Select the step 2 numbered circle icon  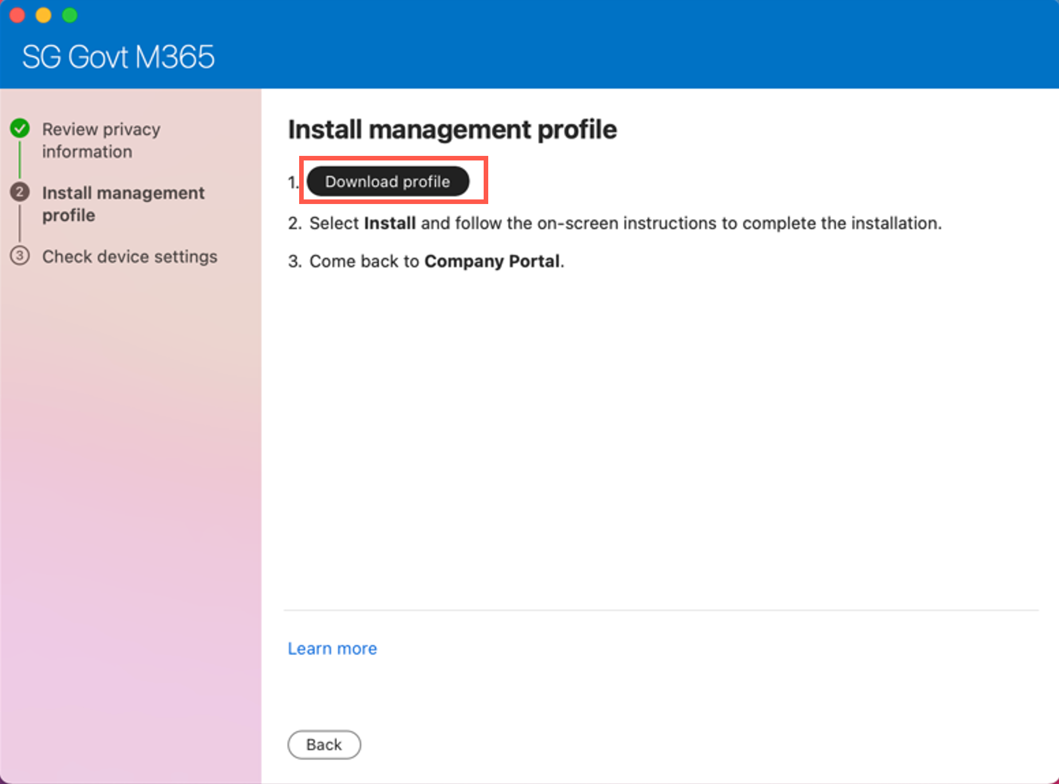tap(20, 192)
